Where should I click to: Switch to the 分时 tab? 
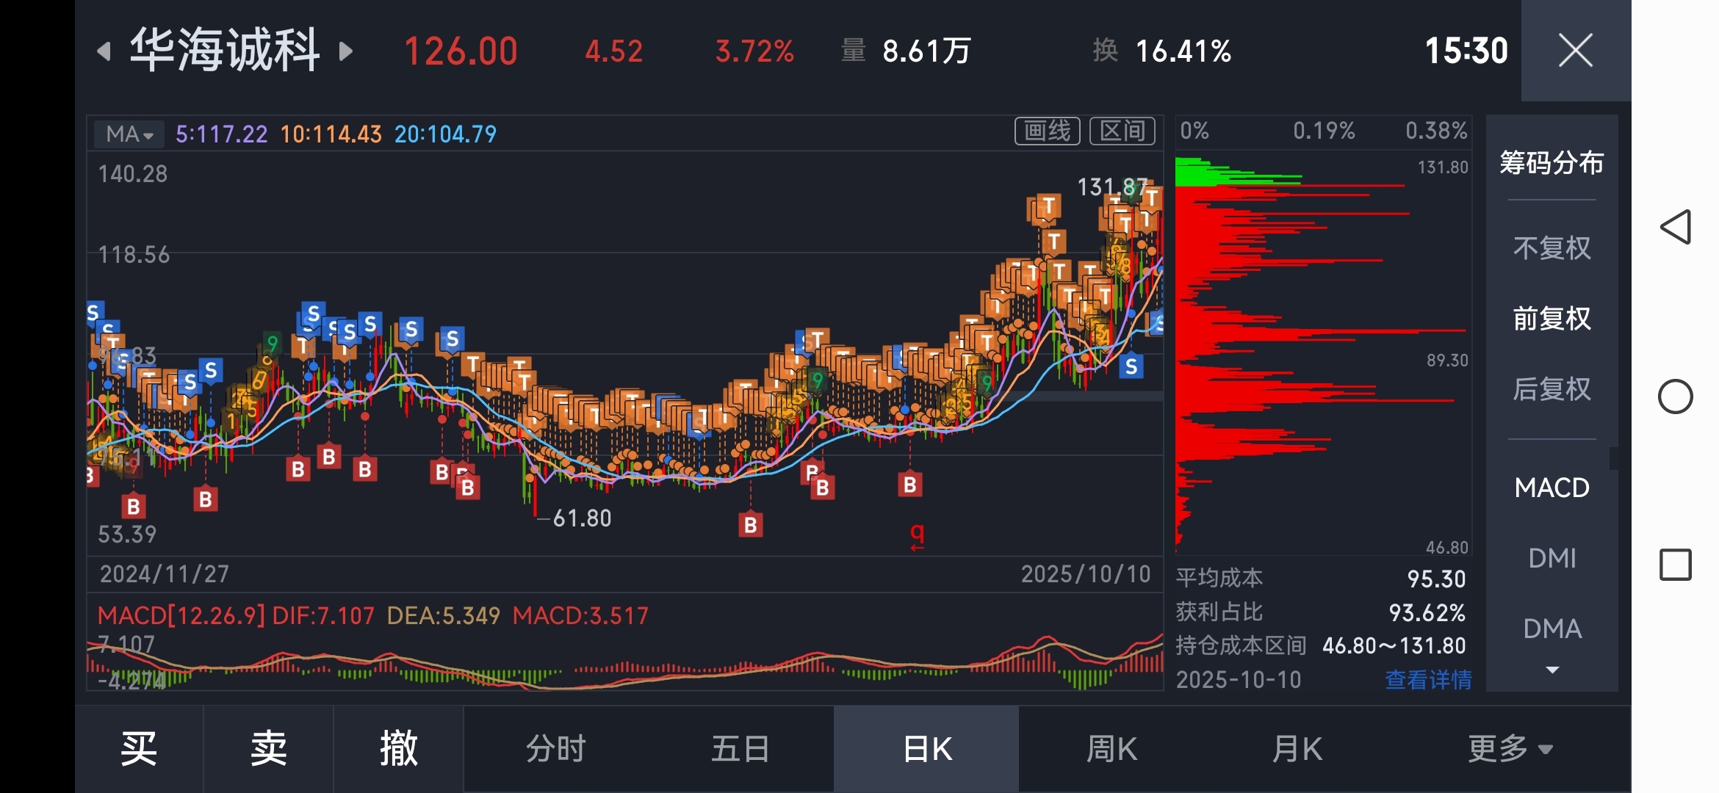[555, 749]
